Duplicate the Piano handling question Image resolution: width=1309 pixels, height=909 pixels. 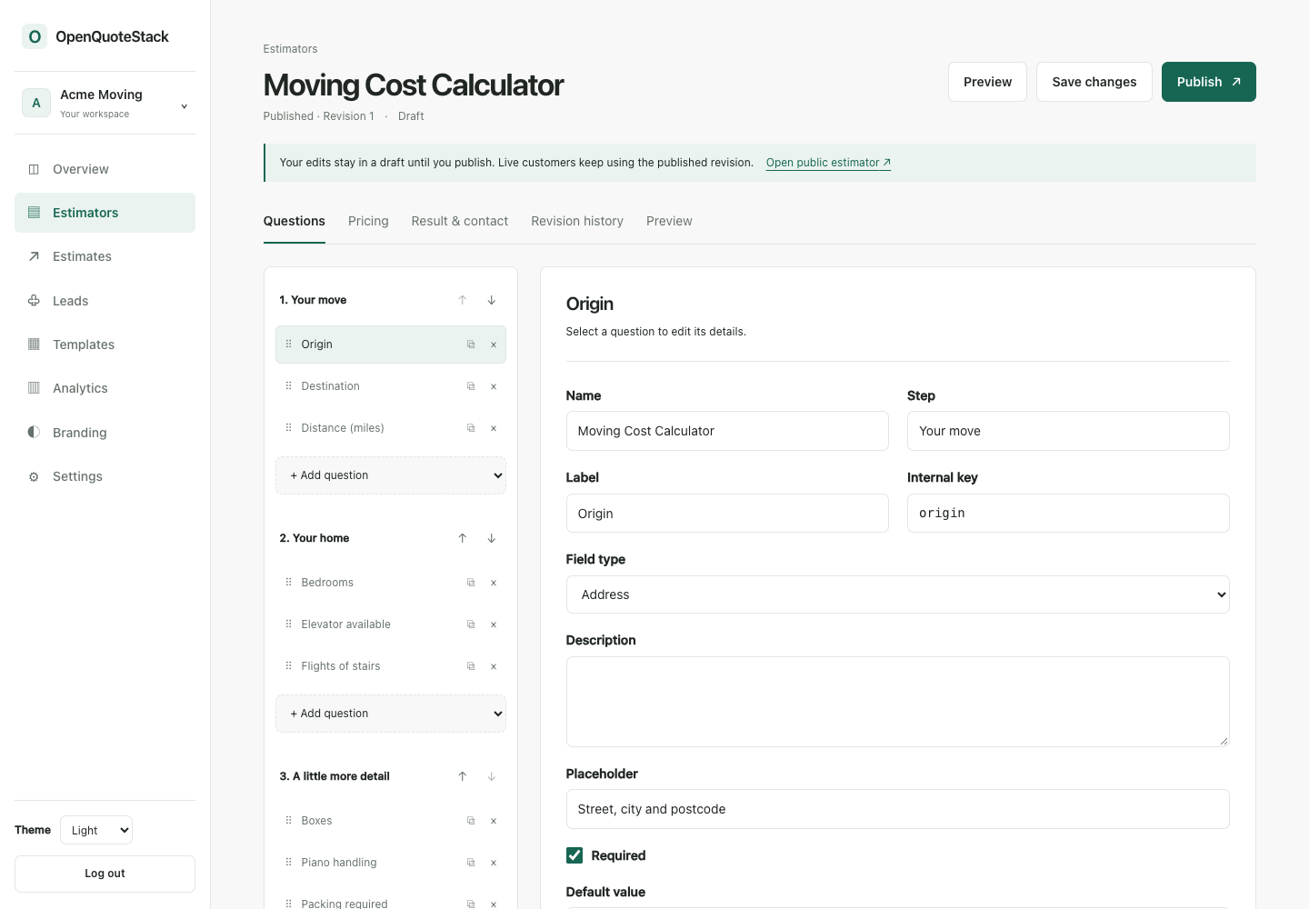tap(471, 863)
